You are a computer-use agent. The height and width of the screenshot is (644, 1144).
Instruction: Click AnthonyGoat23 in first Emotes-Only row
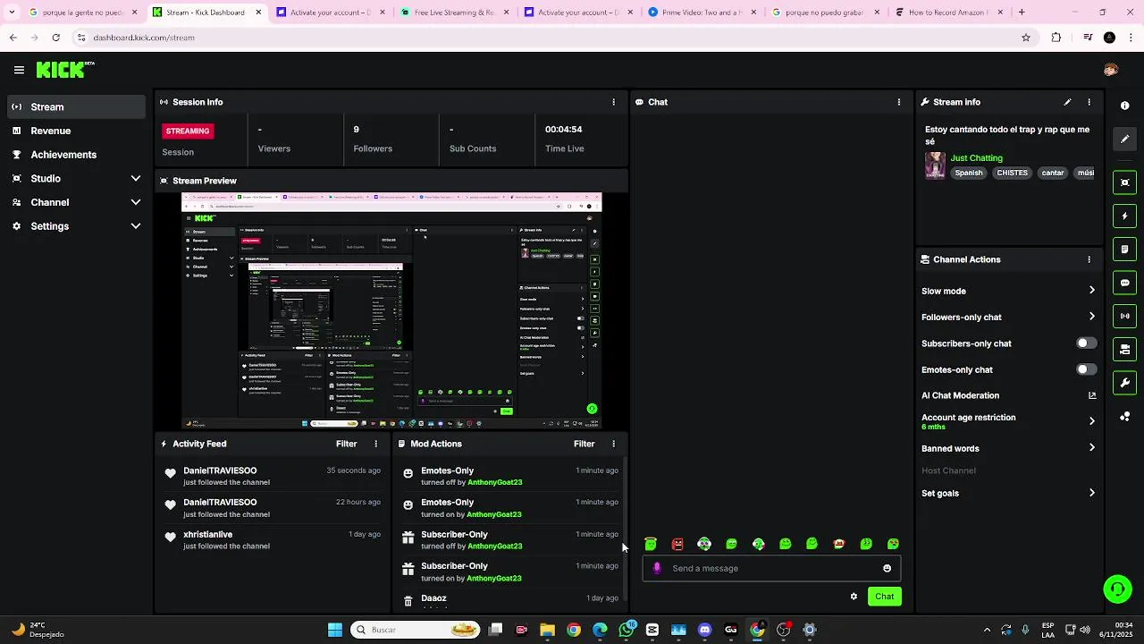[x=494, y=482]
